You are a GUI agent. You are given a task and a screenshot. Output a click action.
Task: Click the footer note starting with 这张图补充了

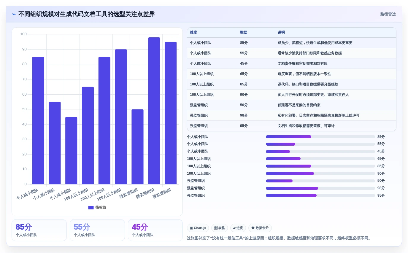[x=280, y=238]
